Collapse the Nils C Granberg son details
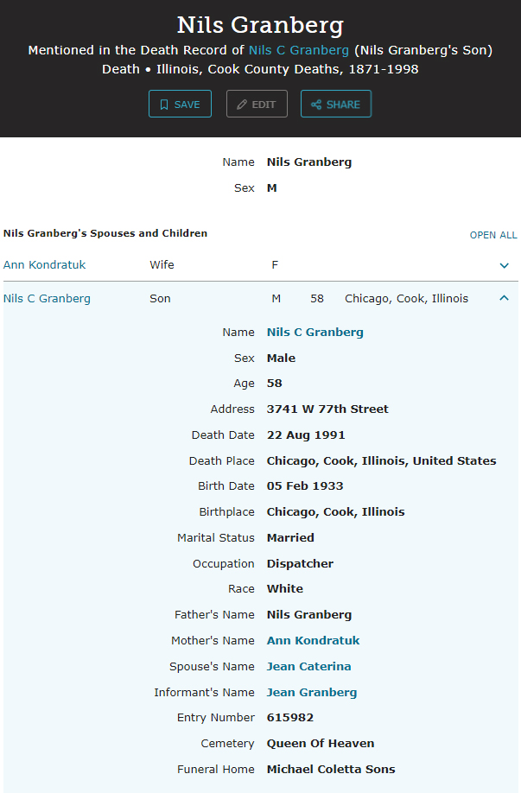 coord(505,298)
